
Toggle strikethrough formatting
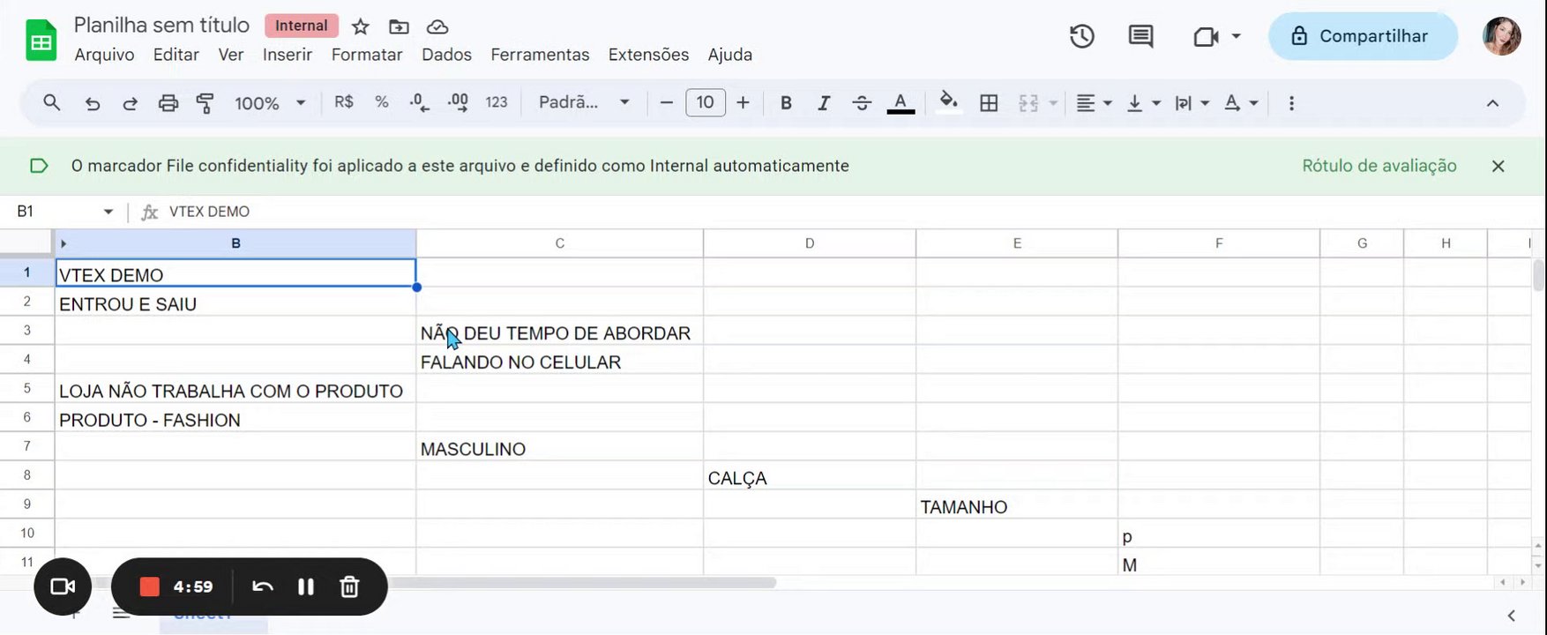pos(862,103)
